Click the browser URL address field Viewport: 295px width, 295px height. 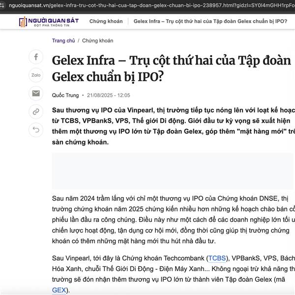[151, 5]
